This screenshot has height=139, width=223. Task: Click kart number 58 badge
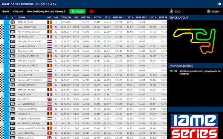point(12,109)
